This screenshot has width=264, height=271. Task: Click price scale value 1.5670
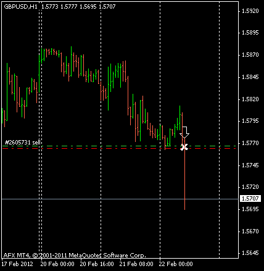click(x=250, y=231)
